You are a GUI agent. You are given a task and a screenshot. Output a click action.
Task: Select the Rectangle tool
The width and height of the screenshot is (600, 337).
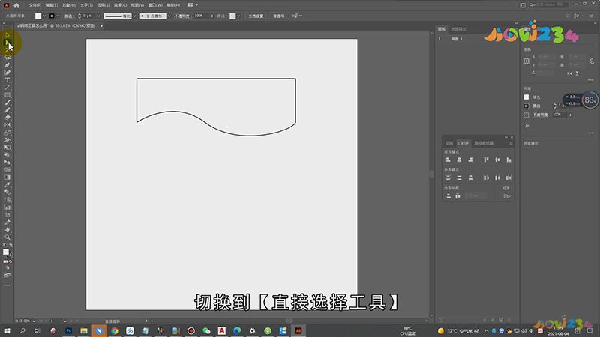[x=7, y=95]
